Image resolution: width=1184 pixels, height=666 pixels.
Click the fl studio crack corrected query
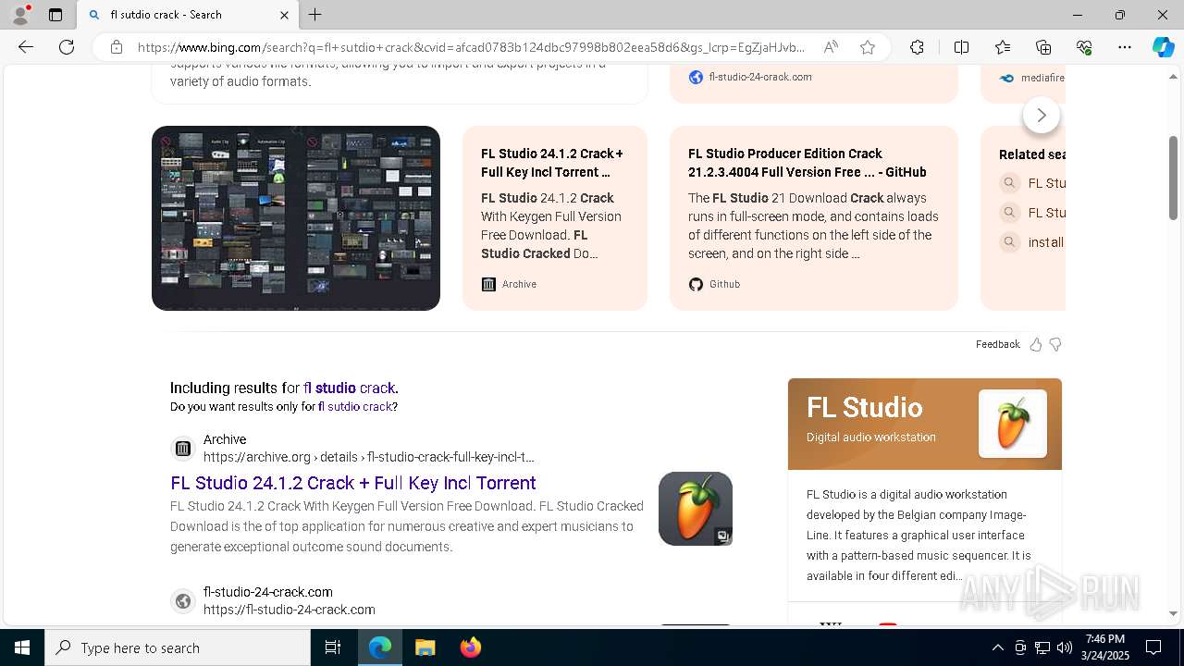point(350,388)
